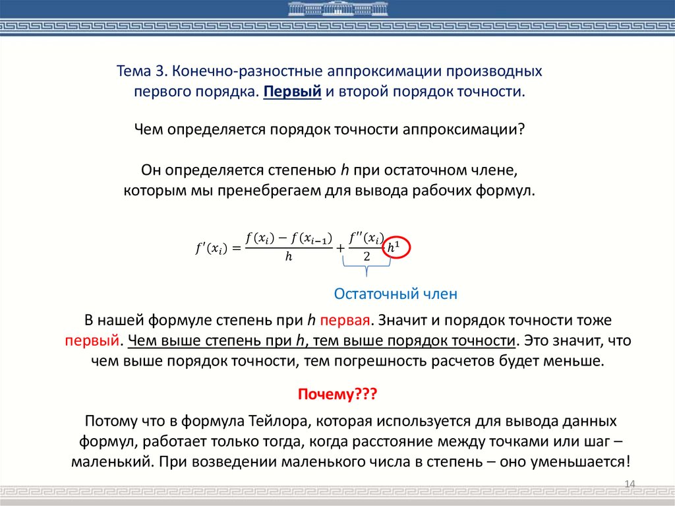Click the fraction f(x_i) − f(x_{i−1}) over h
The image size is (675, 506).
289,247
